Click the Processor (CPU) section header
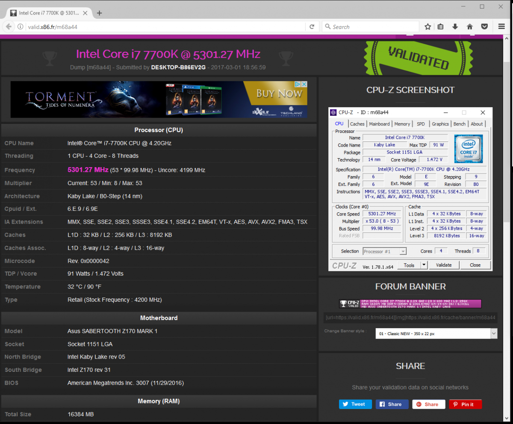The height and width of the screenshot is (424, 513). click(159, 130)
